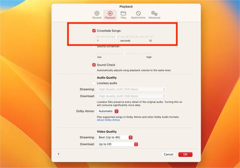Click the red OK button

click(185, 155)
